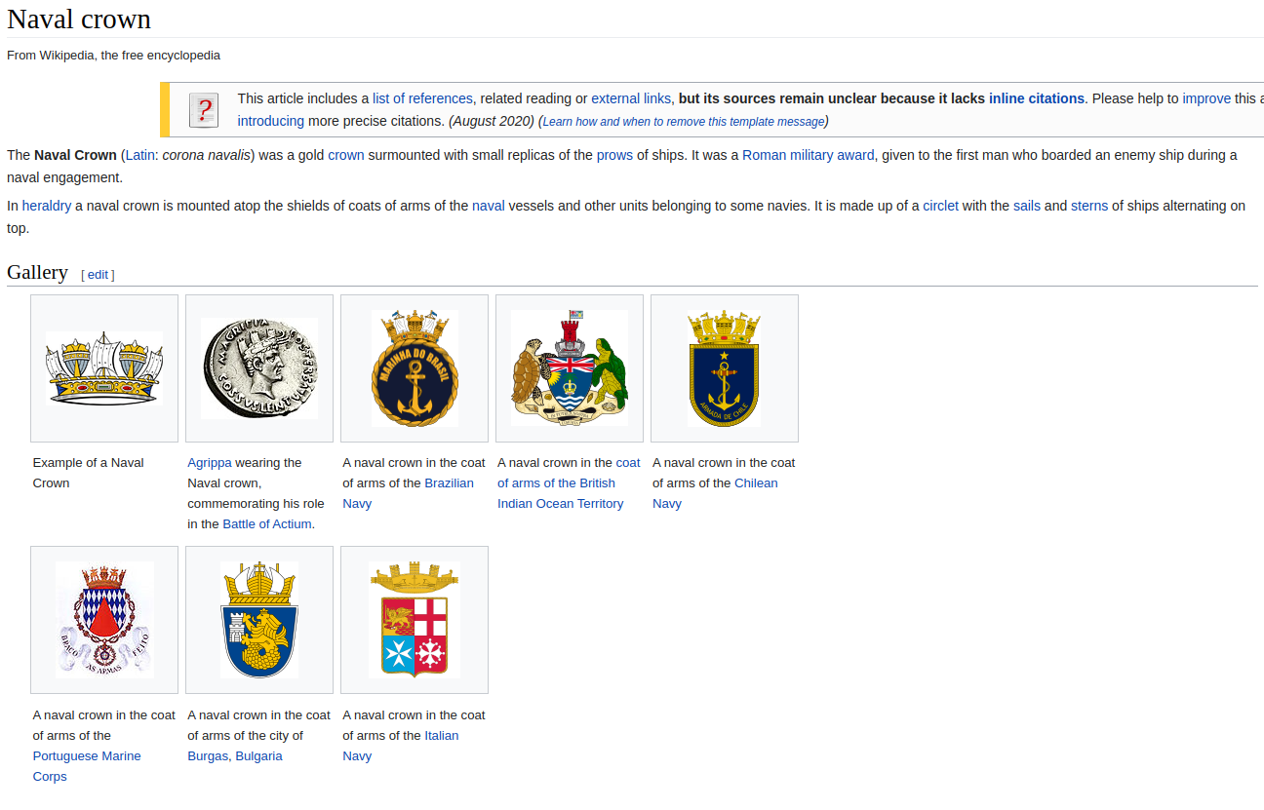Open the Chilean Navy emblem image
The height and width of the screenshot is (810, 1264).
[724, 368]
